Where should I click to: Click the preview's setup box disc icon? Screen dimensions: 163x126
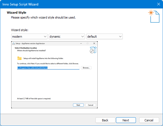click(93, 50)
